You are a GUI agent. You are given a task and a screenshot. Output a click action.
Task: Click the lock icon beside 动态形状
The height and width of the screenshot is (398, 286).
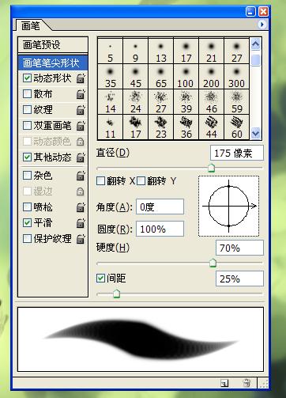(x=81, y=78)
